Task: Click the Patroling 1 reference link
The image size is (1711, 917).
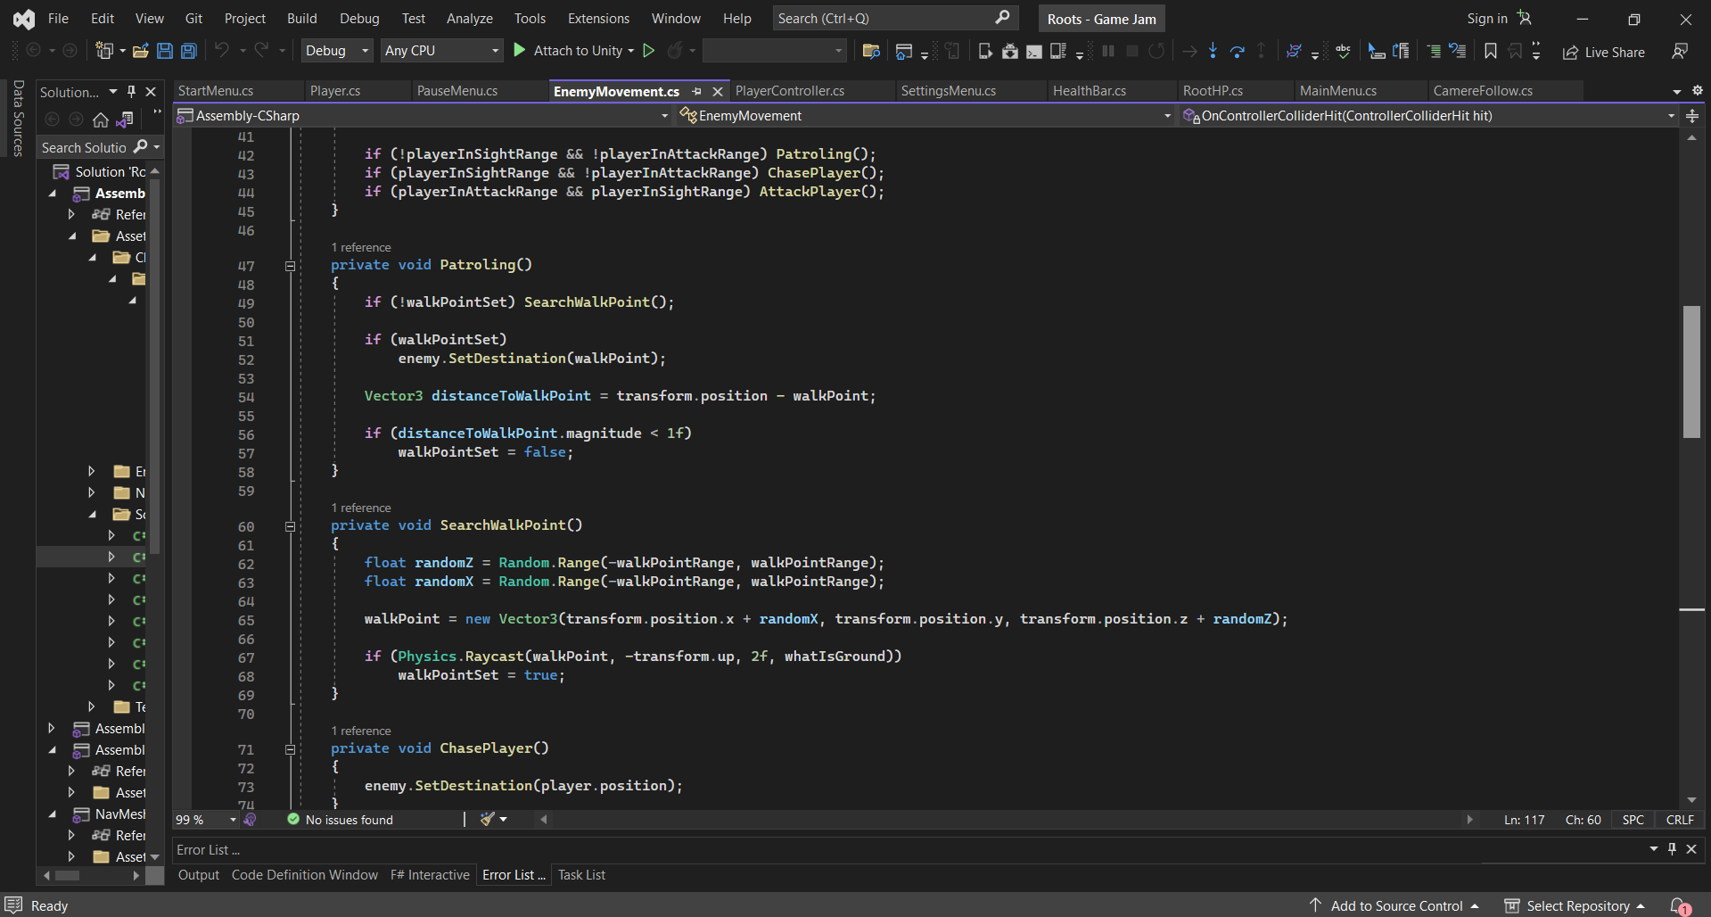Action: tap(361, 247)
